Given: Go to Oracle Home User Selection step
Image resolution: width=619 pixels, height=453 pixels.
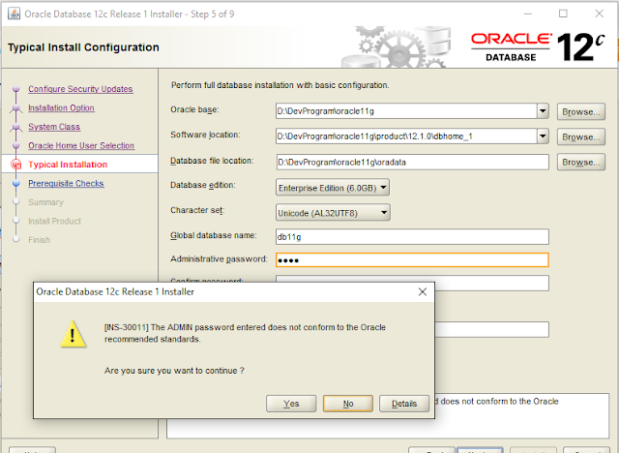Looking at the screenshot, I should pyautogui.click(x=81, y=146).
